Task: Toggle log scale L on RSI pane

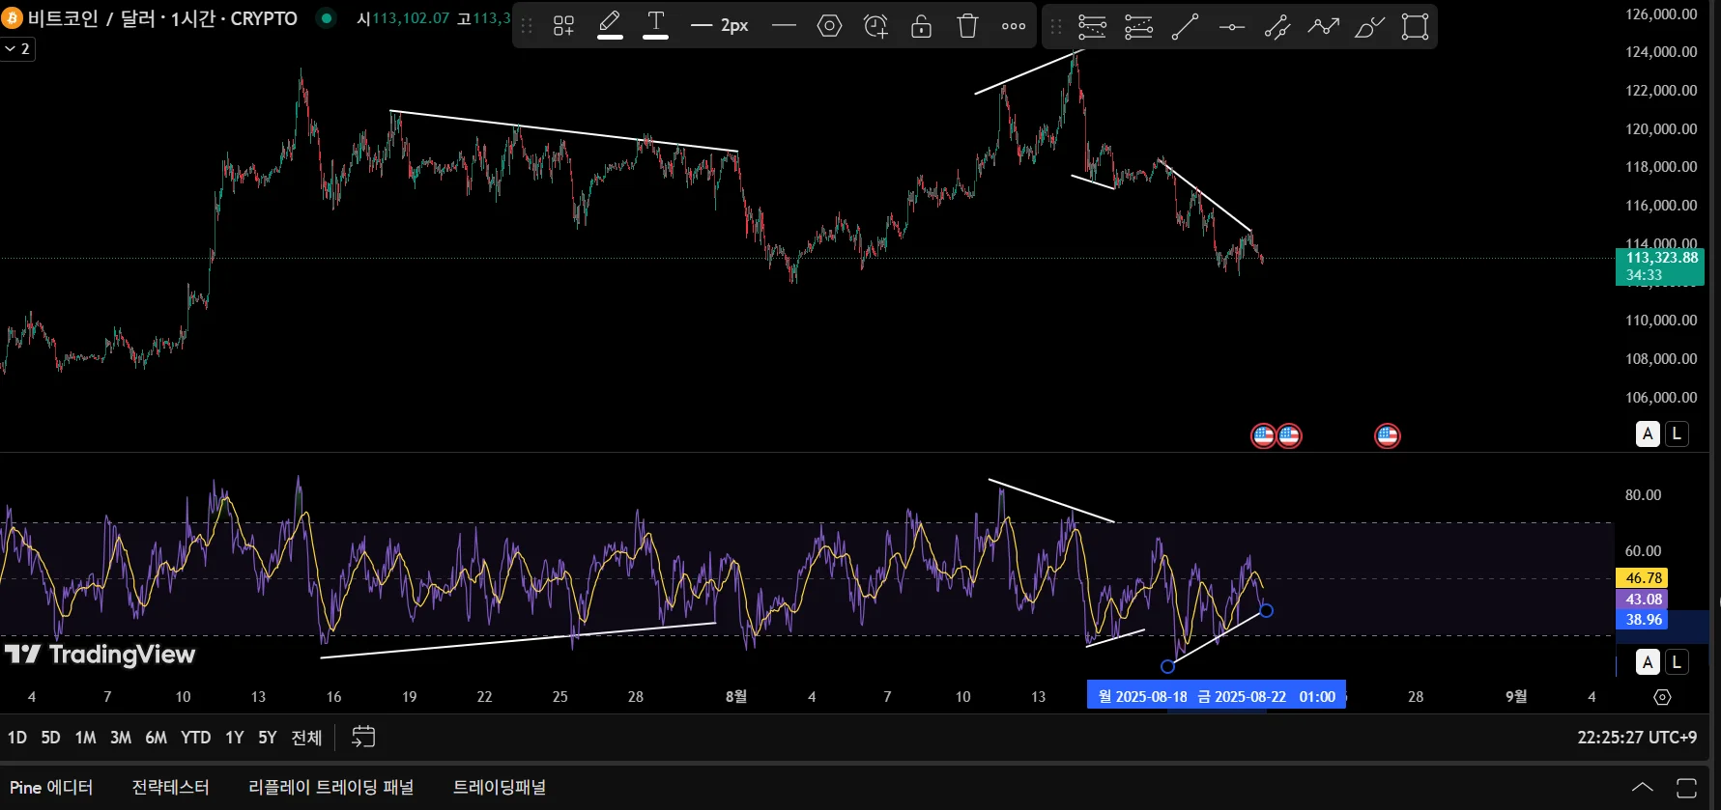Action: point(1677,661)
